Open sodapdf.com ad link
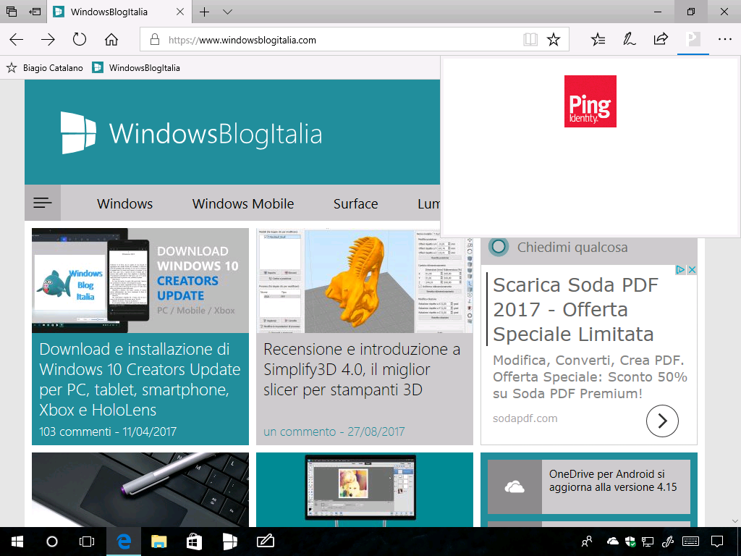This screenshot has height=556, width=741. (x=525, y=418)
